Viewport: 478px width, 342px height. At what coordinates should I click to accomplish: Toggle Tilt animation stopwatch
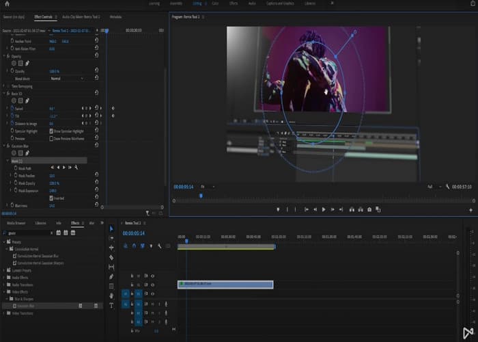(x=12, y=116)
